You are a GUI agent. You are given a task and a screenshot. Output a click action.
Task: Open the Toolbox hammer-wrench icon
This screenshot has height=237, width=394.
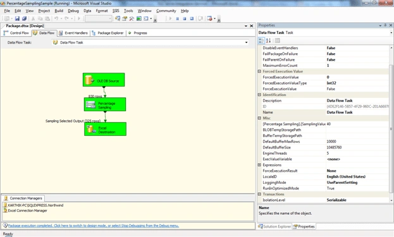click(x=132, y=18)
